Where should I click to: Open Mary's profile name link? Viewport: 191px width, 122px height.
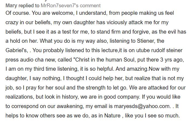click(11, 6)
